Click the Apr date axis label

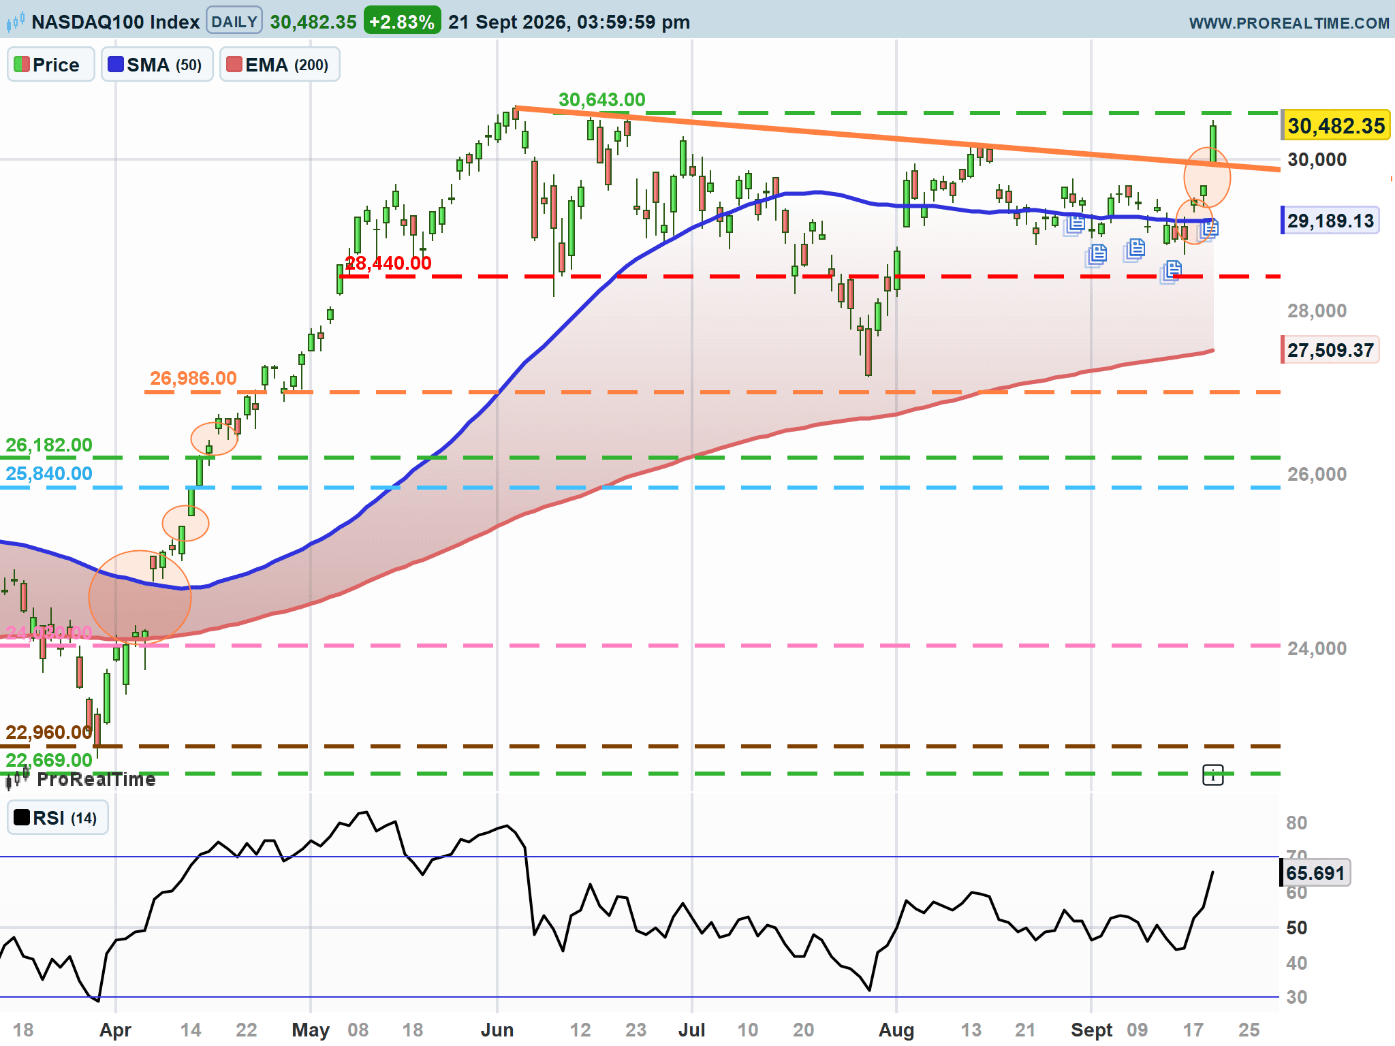(115, 1030)
